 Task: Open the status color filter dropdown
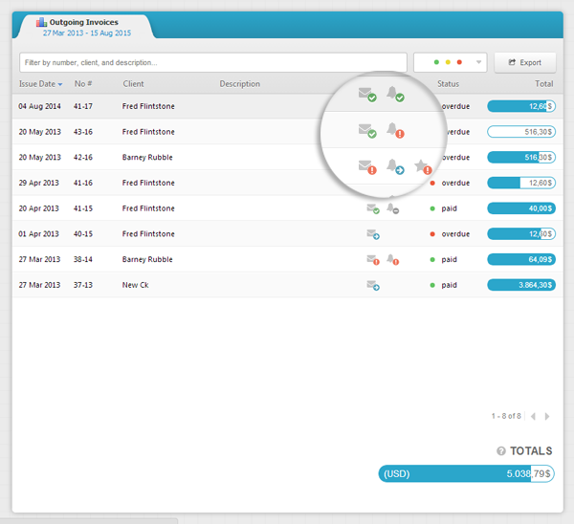point(450,62)
